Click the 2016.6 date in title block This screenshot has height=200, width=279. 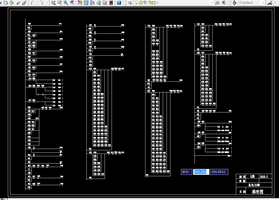pyautogui.click(x=264, y=176)
